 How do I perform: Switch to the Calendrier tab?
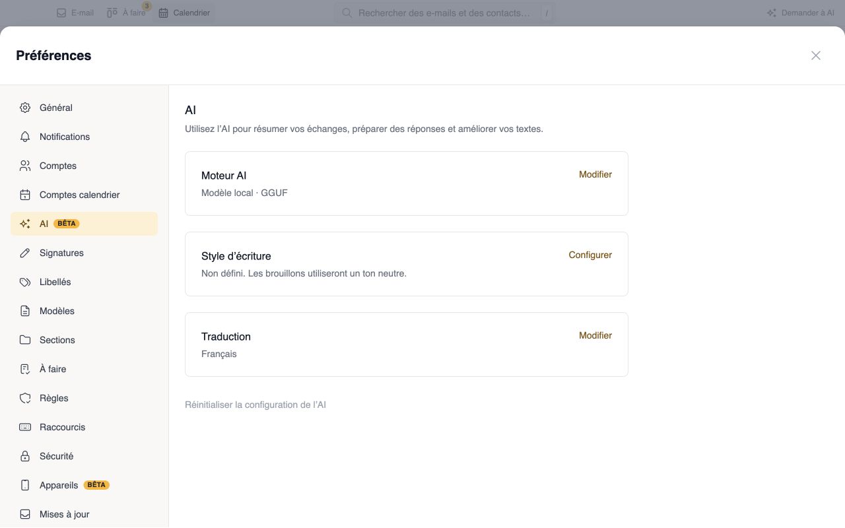(184, 13)
